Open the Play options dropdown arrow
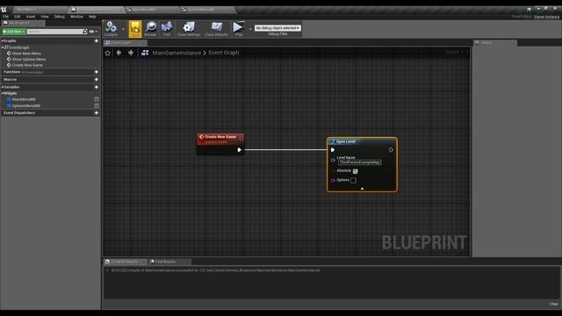Viewport: 562px width, 316px height. click(250, 29)
